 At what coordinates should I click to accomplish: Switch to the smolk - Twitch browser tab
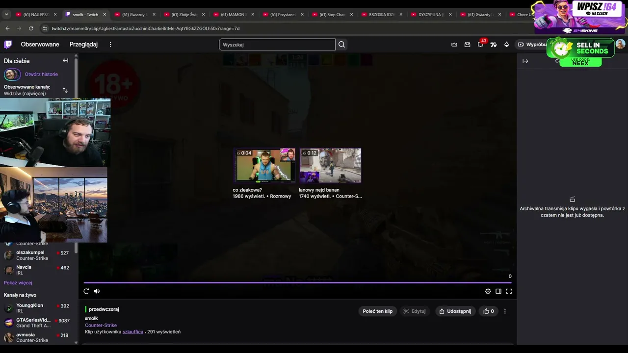tap(86, 15)
